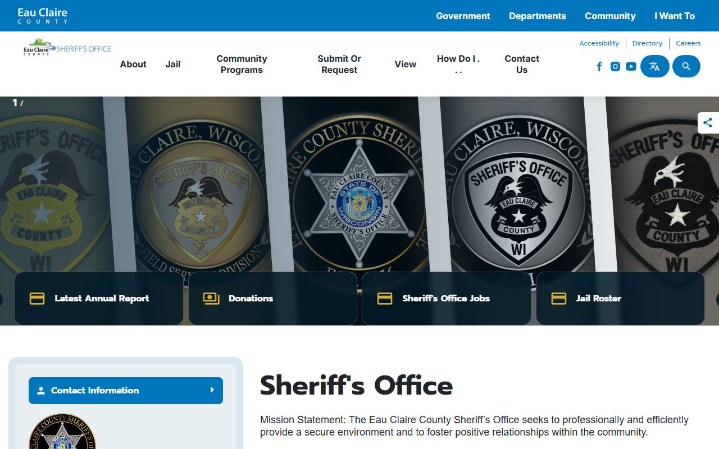Expand the Contact Information arrow
The height and width of the screenshot is (449, 719).
(x=212, y=390)
